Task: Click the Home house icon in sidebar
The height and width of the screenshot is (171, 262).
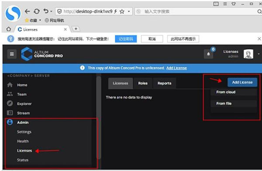Action: [x=10, y=85]
